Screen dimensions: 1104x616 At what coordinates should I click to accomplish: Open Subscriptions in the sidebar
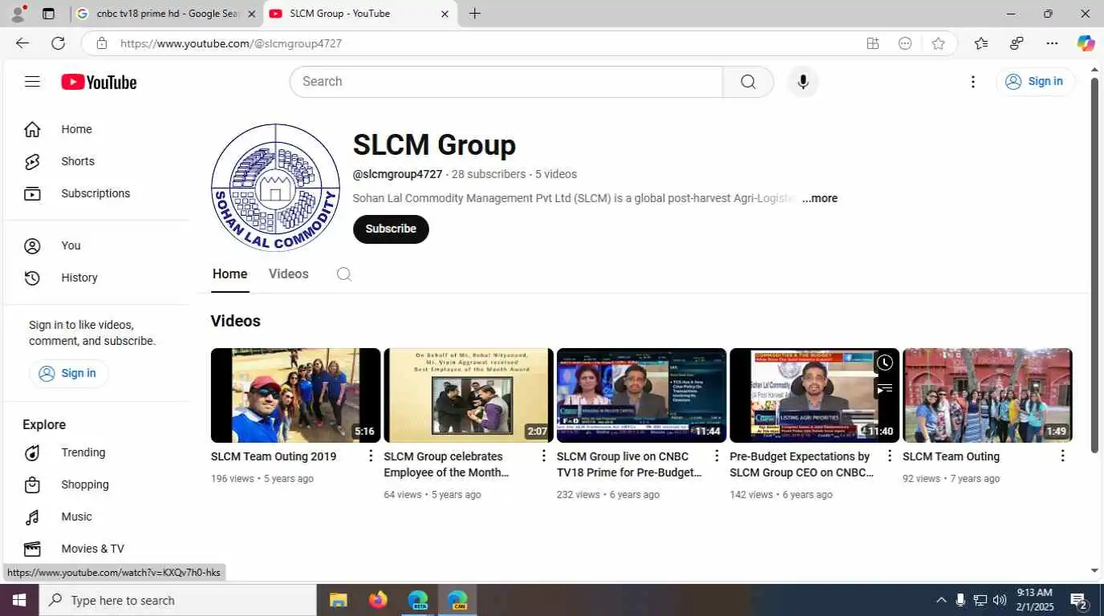pyautogui.click(x=96, y=193)
